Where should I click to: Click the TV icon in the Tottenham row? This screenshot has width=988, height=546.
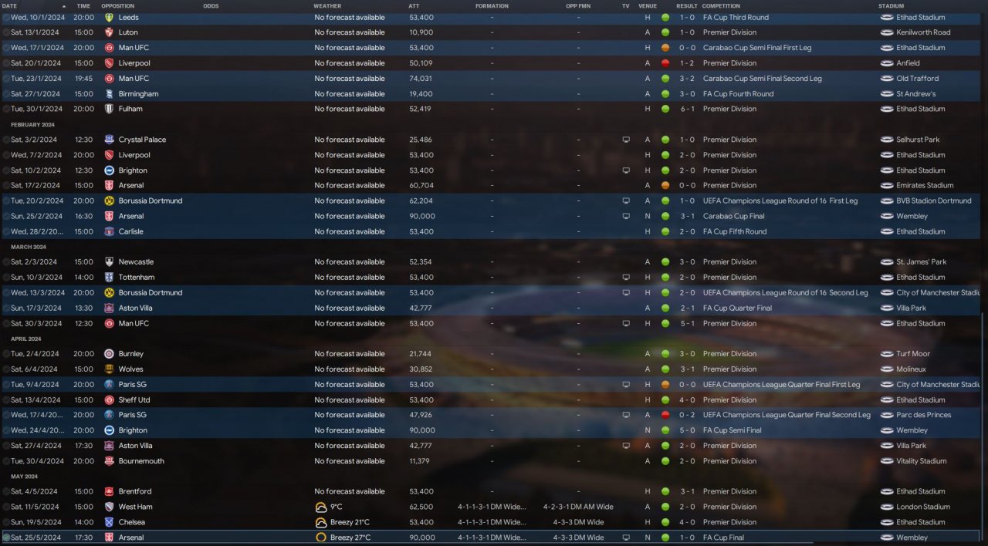point(626,278)
